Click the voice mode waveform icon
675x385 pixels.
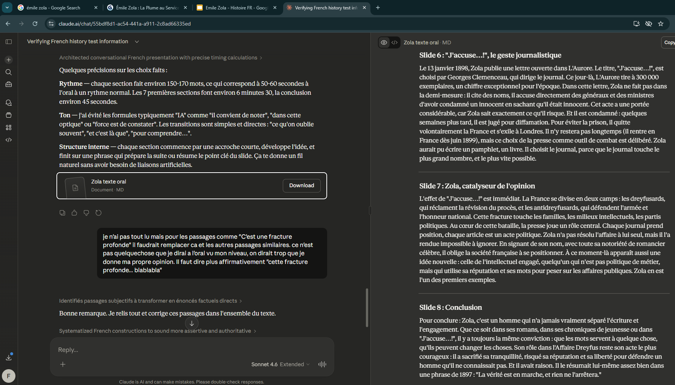[x=322, y=364]
